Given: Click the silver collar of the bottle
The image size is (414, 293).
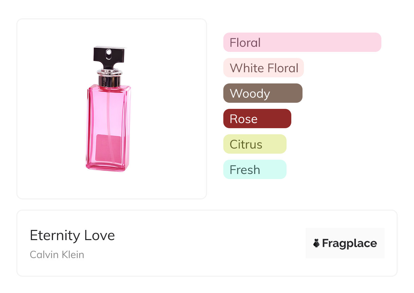Looking at the screenshot, I should click(x=109, y=79).
